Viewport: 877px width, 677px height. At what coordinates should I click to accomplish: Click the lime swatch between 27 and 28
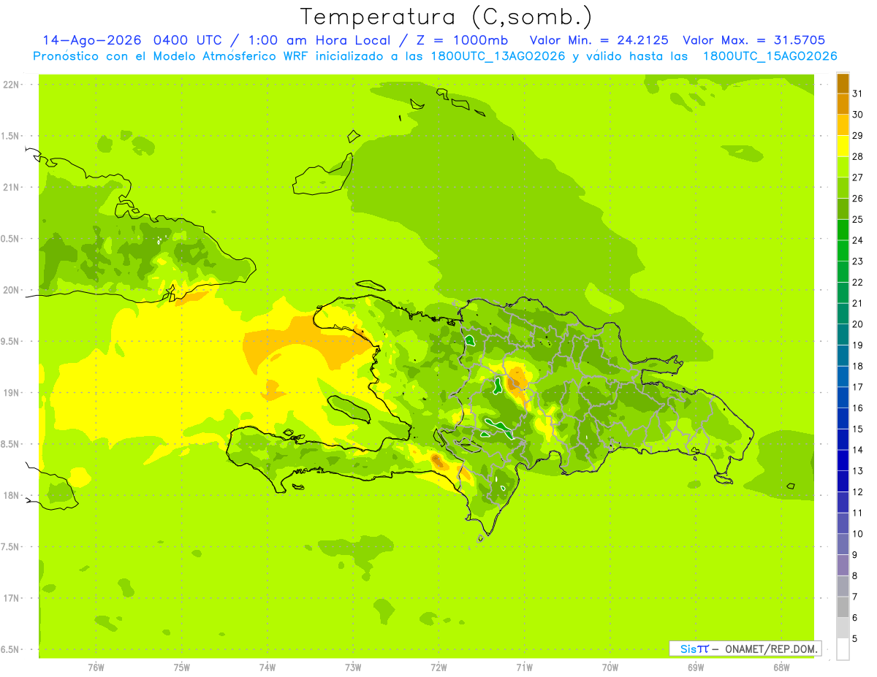tap(843, 167)
